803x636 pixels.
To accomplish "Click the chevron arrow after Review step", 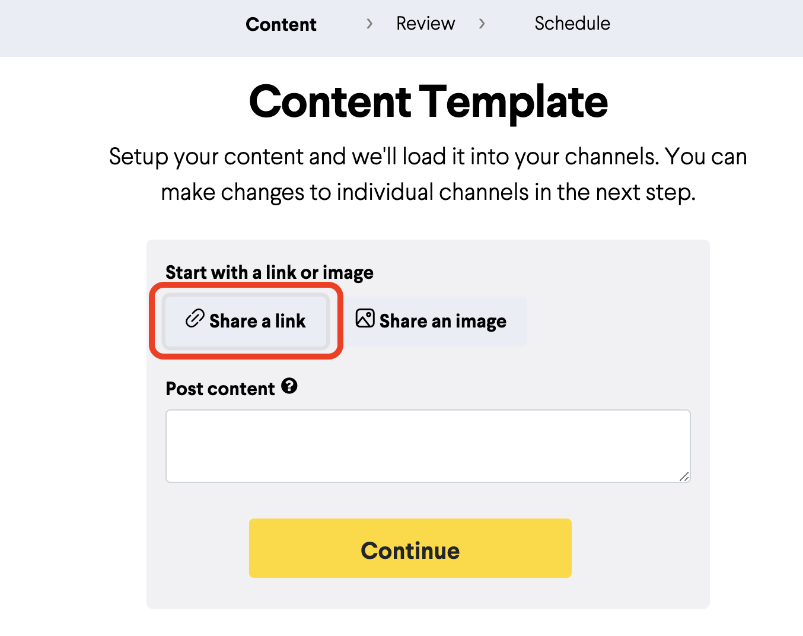I will click(x=482, y=24).
